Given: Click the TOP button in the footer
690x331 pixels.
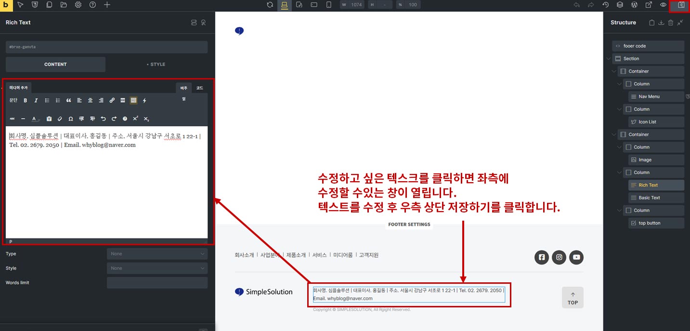Looking at the screenshot, I should click(x=573, y=298).
